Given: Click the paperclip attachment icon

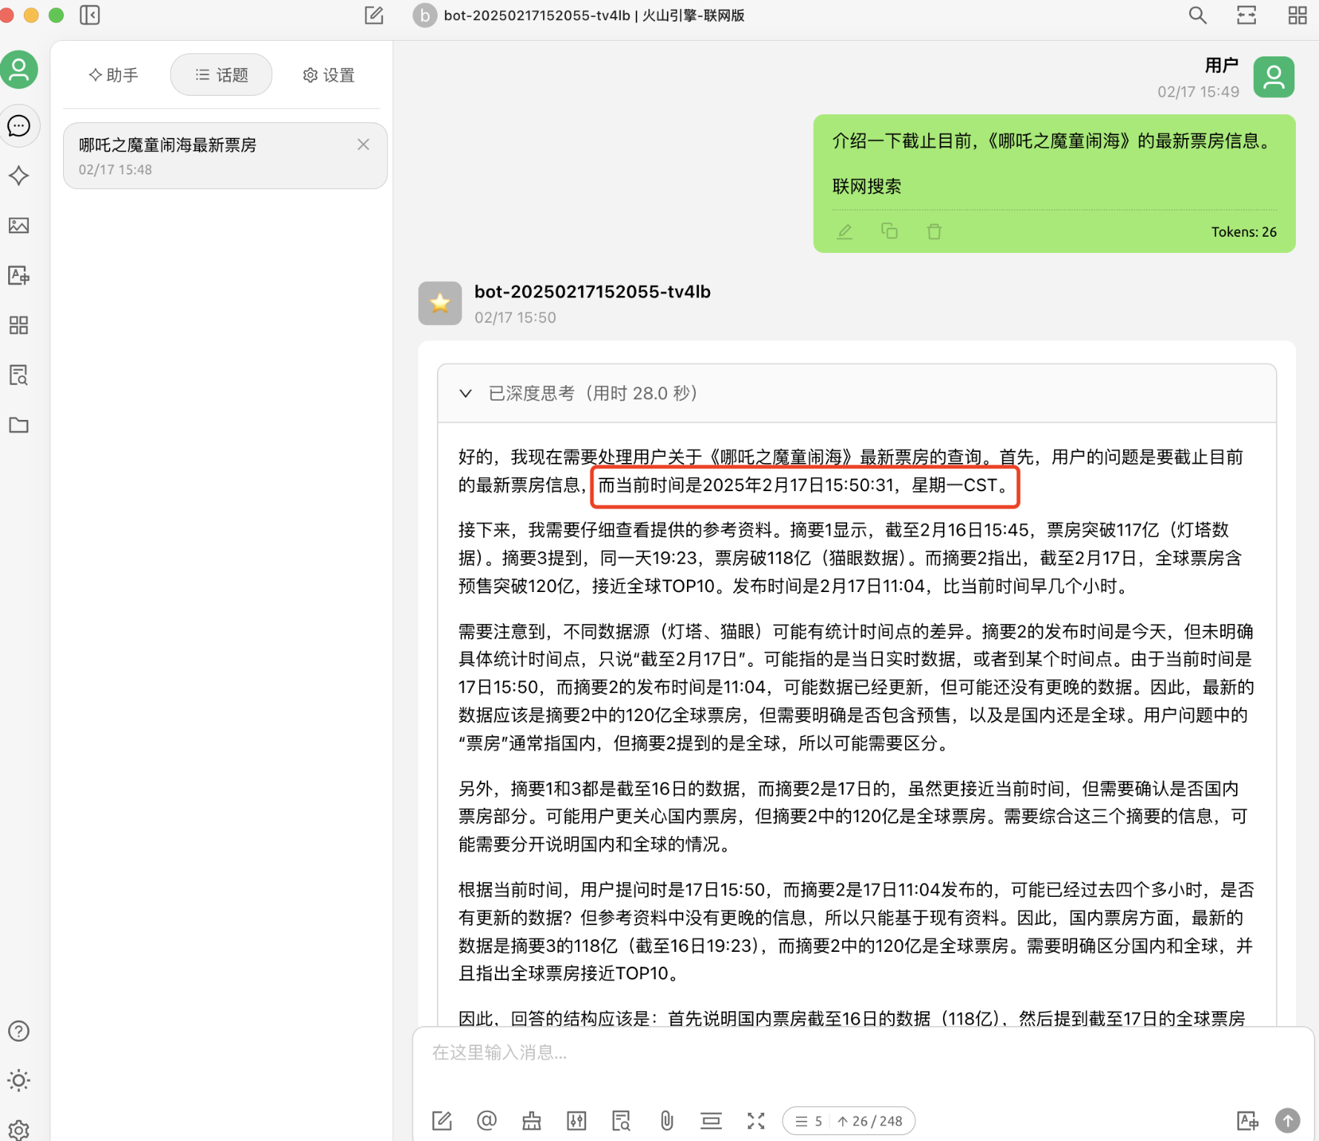Looking at the screenshot, I should (666, 1120).
